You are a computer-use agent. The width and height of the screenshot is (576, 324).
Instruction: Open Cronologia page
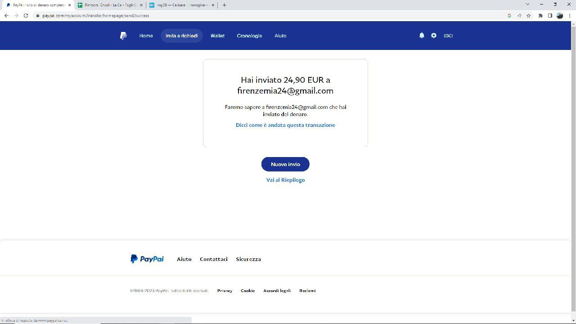coord(249,36)
